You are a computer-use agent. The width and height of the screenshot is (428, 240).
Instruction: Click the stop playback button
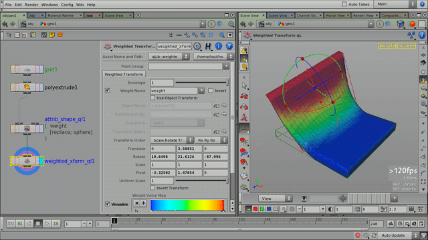click(38, 224)
